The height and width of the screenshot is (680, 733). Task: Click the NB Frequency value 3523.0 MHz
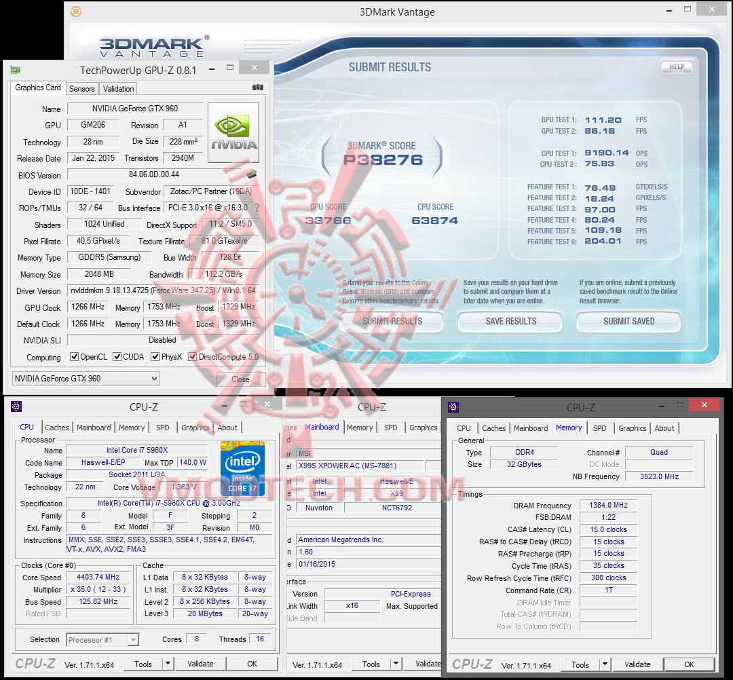659,476
